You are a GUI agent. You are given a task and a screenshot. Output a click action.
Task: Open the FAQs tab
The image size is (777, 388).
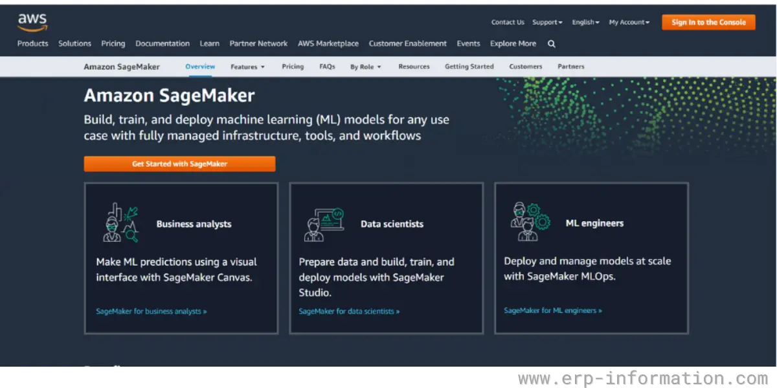coord(327,67)
